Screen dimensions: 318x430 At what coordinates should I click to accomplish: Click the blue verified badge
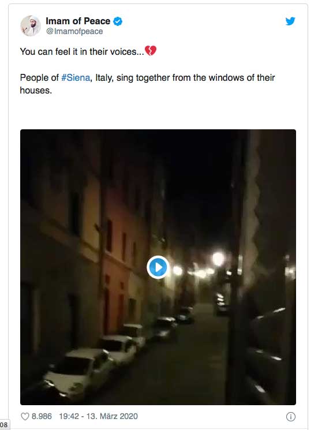click(x=118, y=21)
